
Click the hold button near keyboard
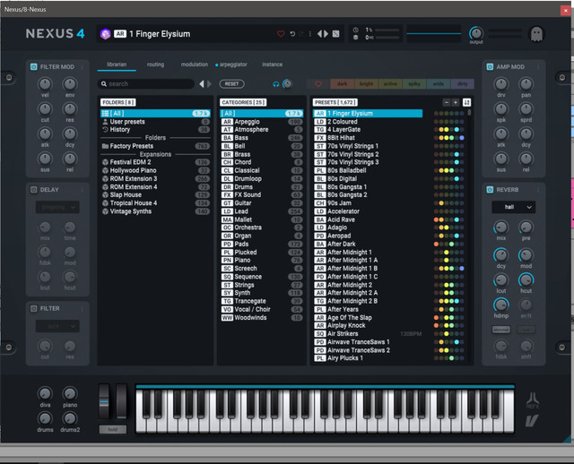pyautogui.click(x=113, y=429)
